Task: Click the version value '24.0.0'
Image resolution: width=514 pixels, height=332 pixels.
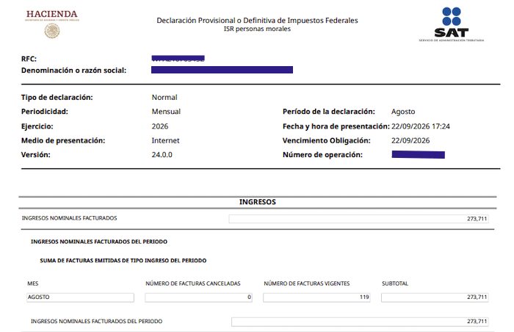Action: [162, 155]
